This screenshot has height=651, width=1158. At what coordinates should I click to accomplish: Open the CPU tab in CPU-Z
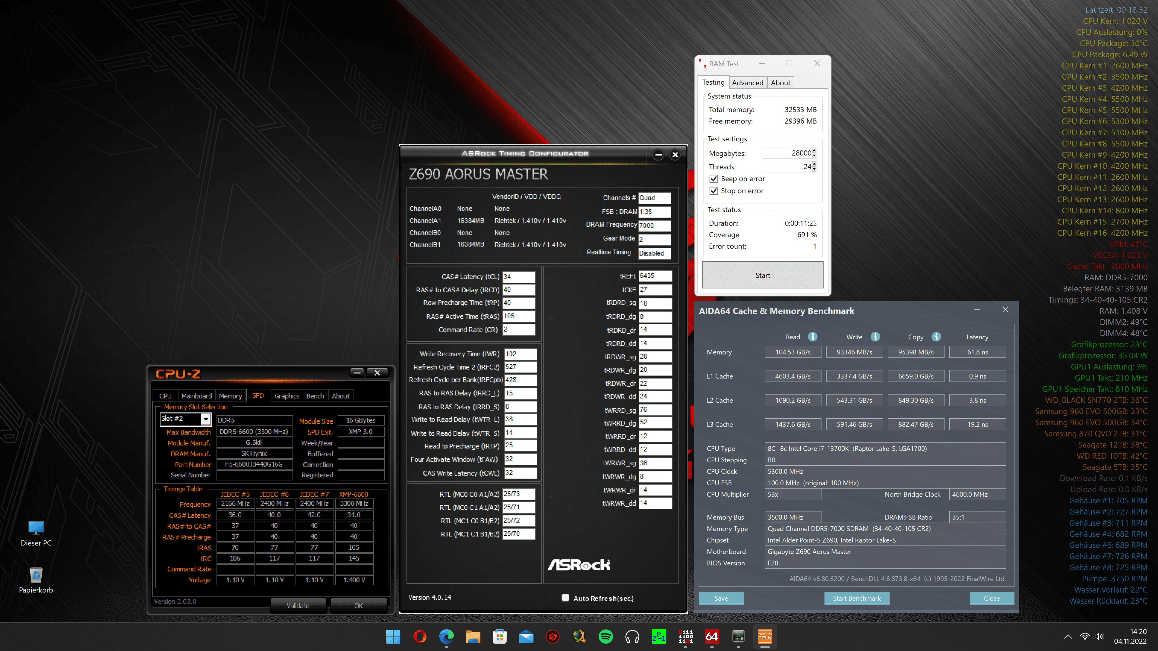click(x=166, y=396)
